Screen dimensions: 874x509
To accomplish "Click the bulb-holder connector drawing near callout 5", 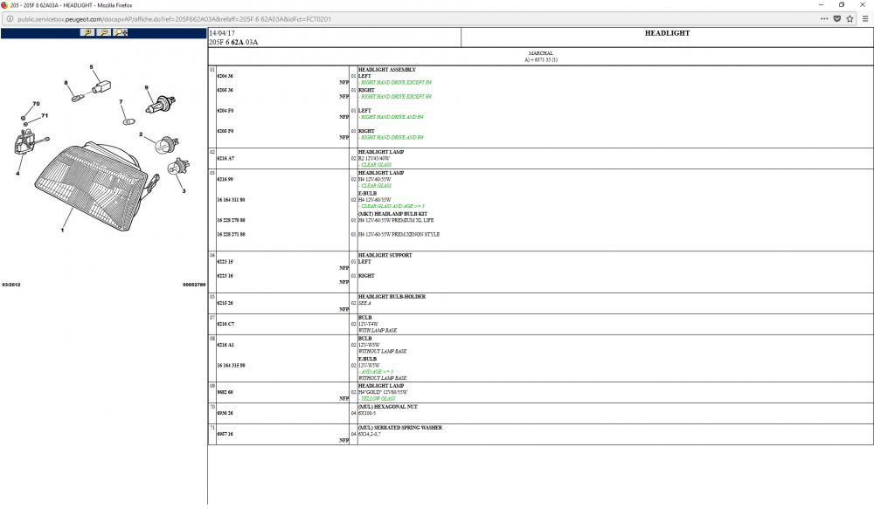I will point(101,87).
